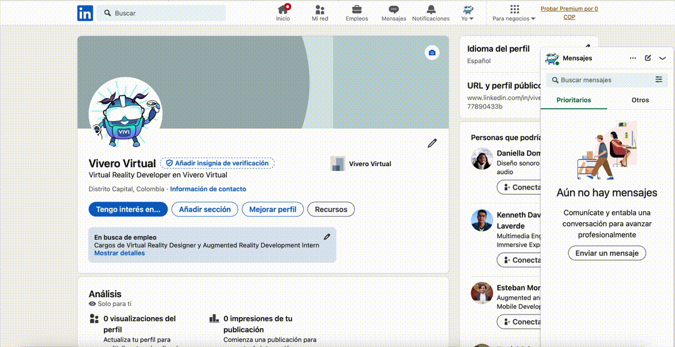Click the Tengo interés en... button

tap(128, 210)
